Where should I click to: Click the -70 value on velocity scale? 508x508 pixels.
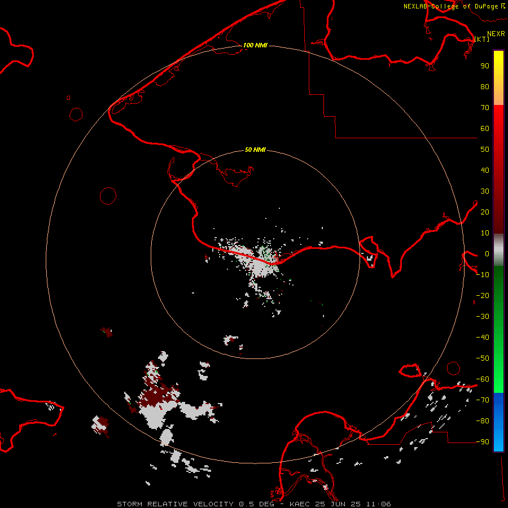point(483,400)
